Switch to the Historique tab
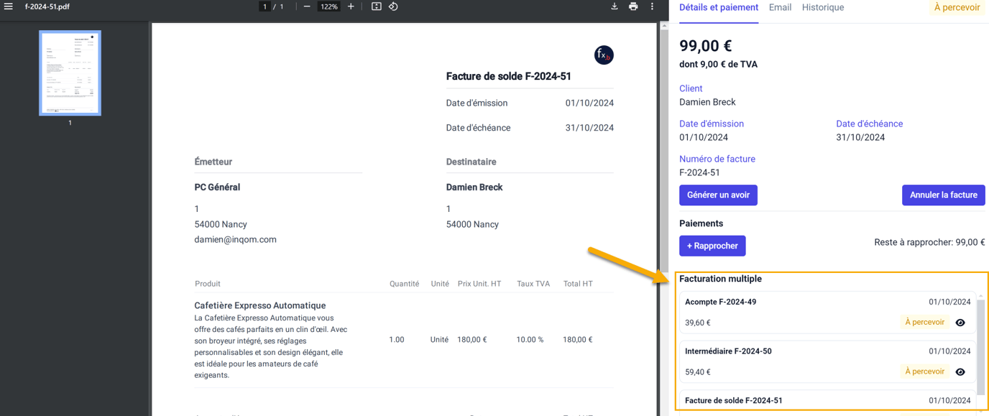The height and width of the screenshot is (416, 989). click(822, 8)
